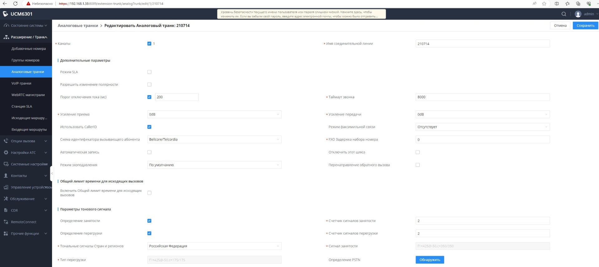Toggle Порог отключения тока checkbox
The image size is (599, 267).
[x=149, y=97]
